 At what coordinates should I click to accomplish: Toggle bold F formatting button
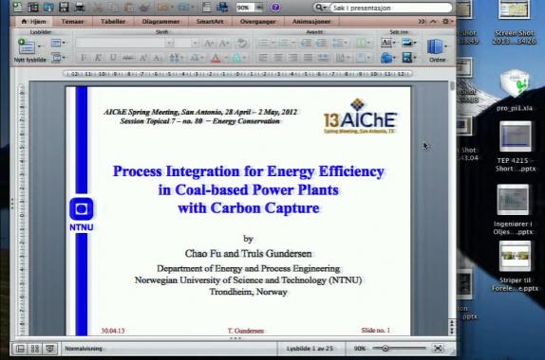84,58
